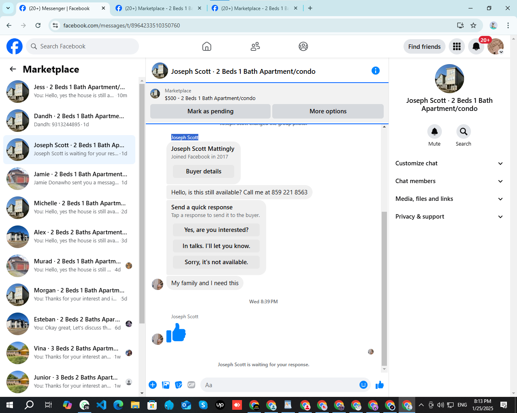Click the chat messages scrollbar
Image resolution: width=517 pixels, height=413 pixels.
click(x=384, y=288)
